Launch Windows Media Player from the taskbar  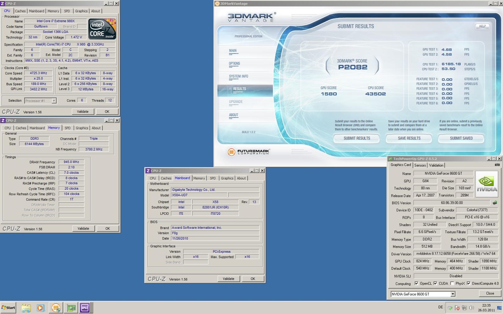[x=41, y=308]
